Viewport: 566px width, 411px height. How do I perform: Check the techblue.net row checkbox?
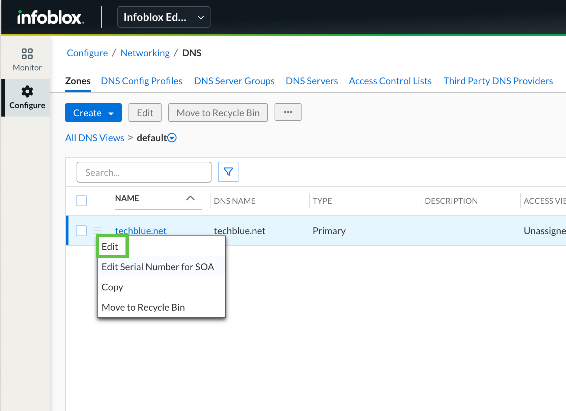81,231
